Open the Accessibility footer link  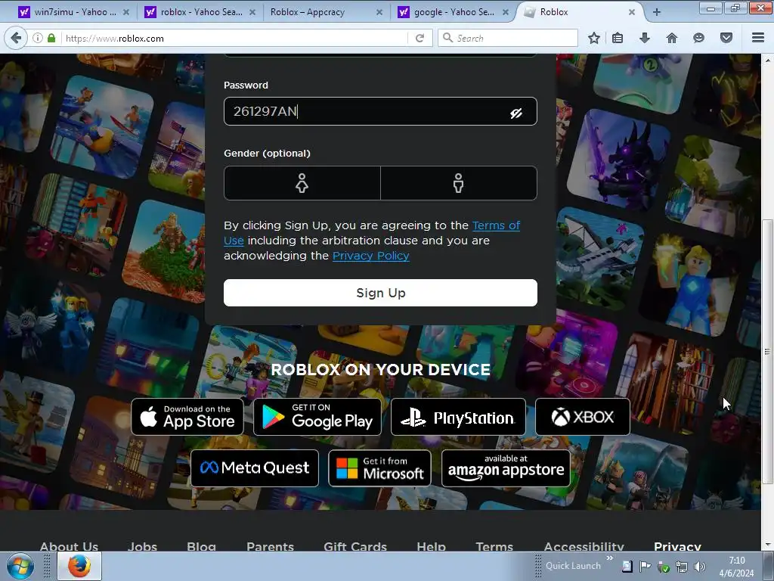tap(584, 546)
